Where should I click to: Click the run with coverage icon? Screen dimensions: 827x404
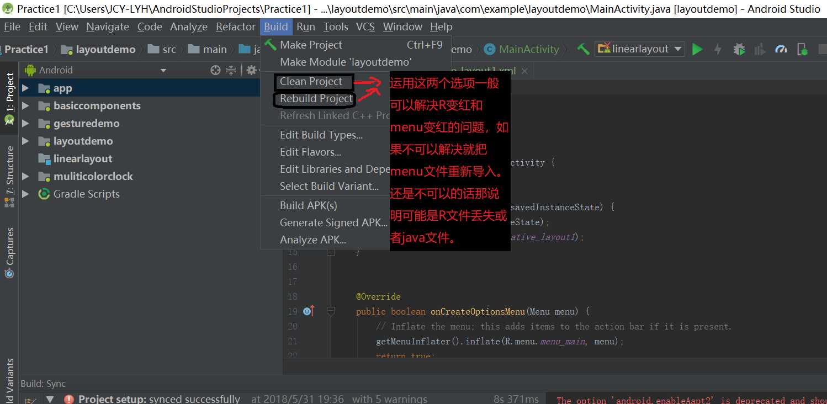click(760, 49)
